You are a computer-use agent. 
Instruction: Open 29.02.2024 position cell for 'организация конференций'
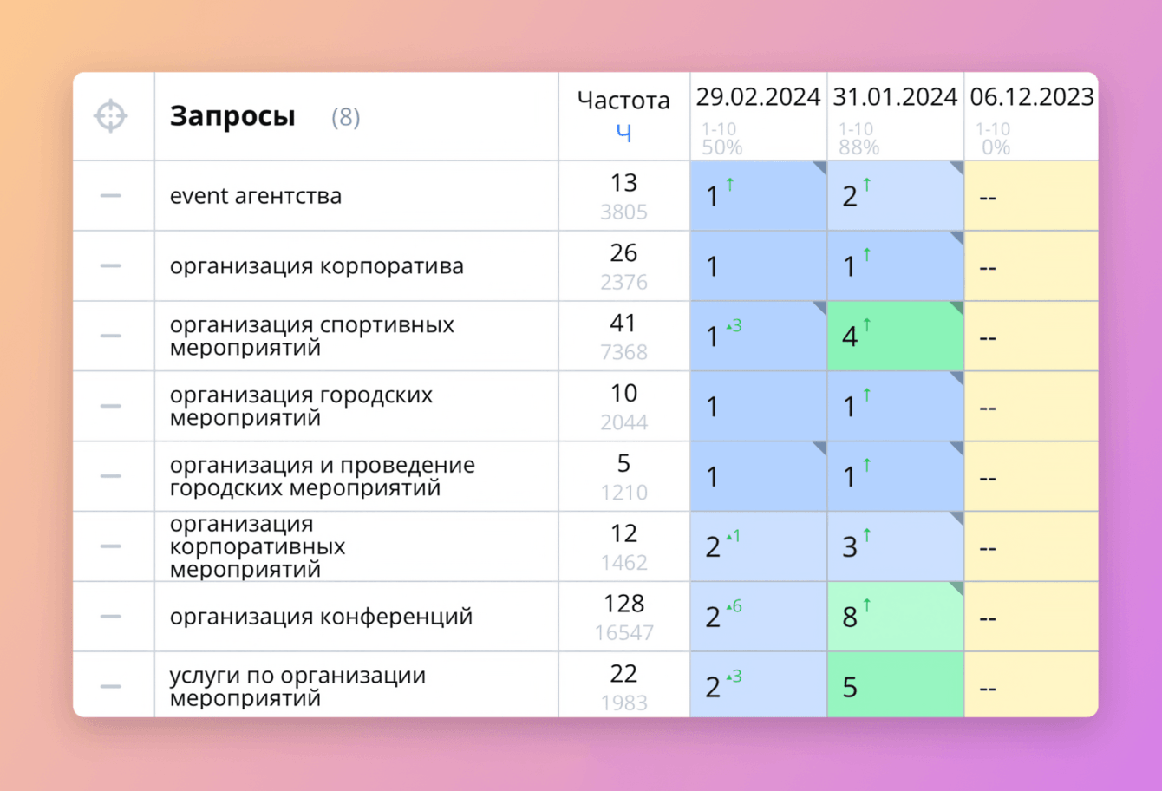click(759, 617)
